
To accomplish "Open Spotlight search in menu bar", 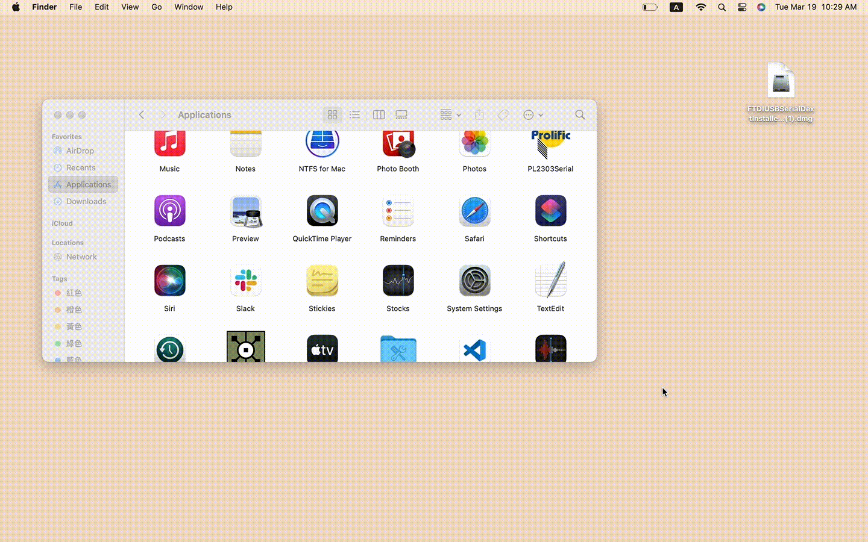I will pyautogui.click(x=722, y=7).
